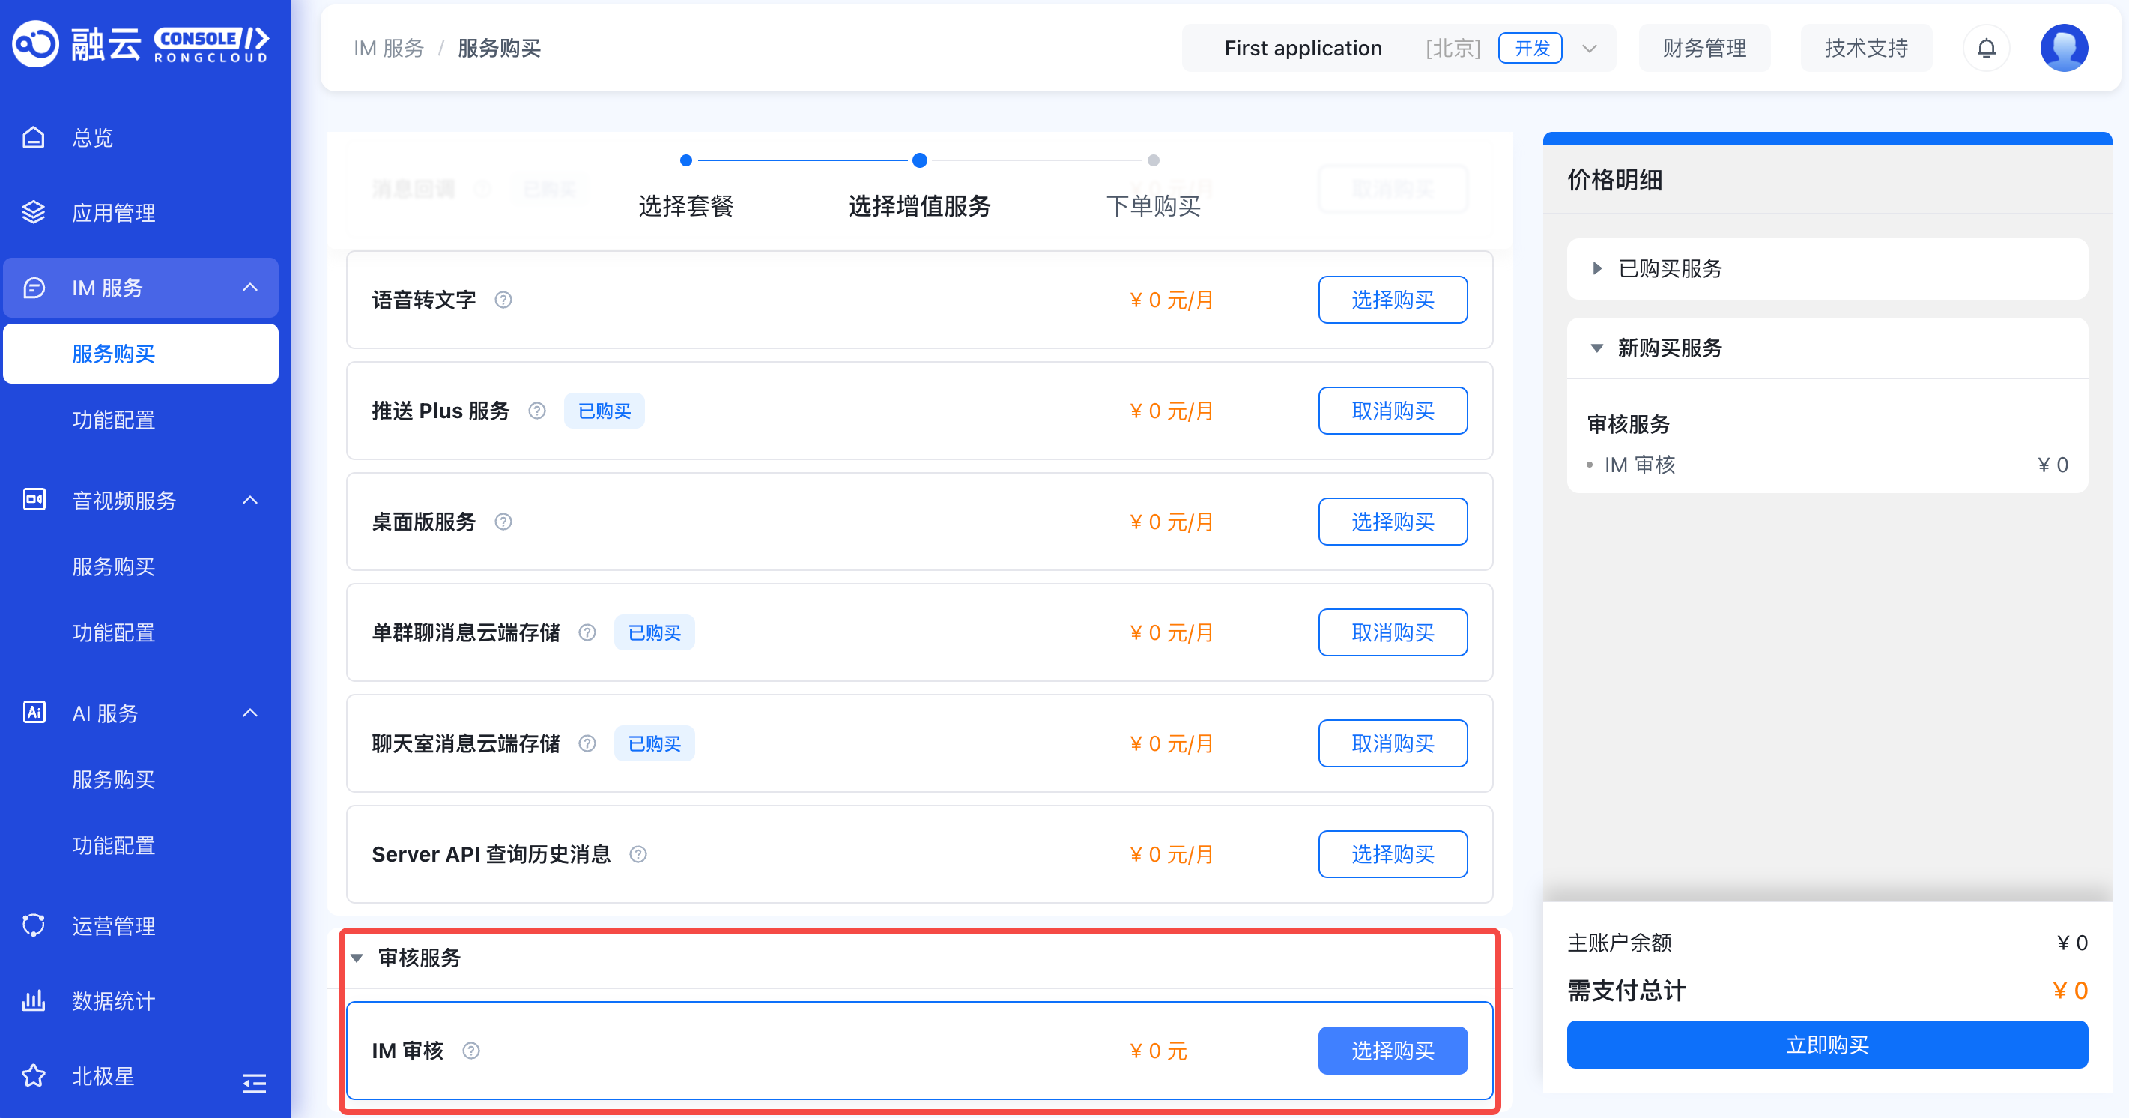Click the help icon next to IM 审核
Viewport: 2129px width, 1118px height.
point(471,1051)
